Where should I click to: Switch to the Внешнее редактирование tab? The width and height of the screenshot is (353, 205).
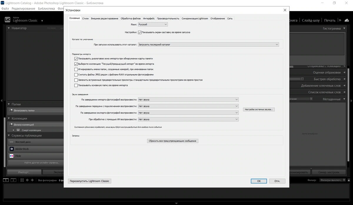click(105, 18)
